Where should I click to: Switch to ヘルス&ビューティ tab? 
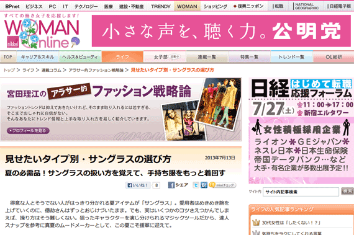80,57
